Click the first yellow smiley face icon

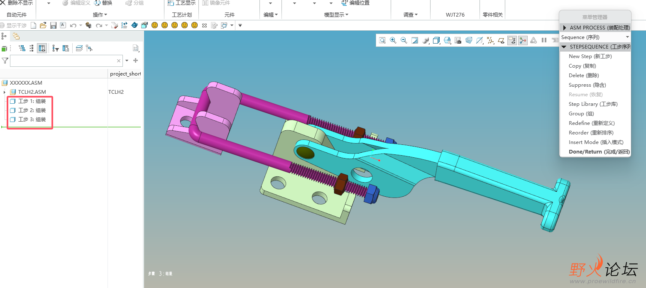(154, 25)
